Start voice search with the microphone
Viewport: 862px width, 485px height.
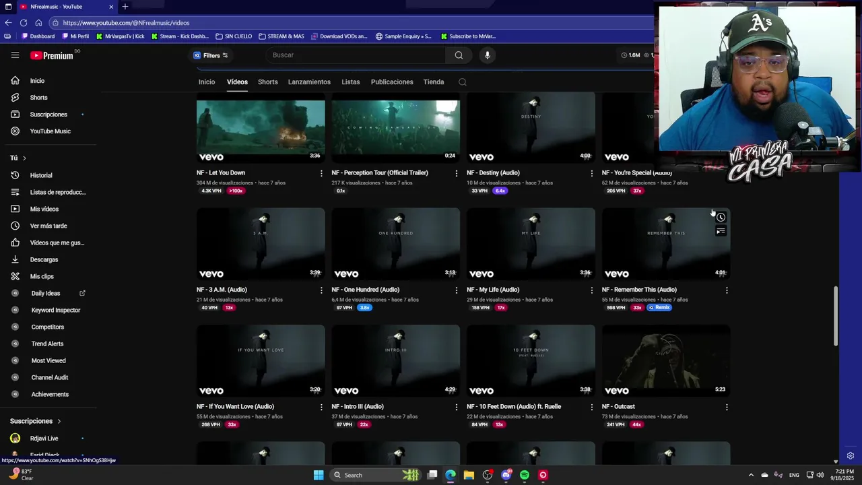click(488, 55)
